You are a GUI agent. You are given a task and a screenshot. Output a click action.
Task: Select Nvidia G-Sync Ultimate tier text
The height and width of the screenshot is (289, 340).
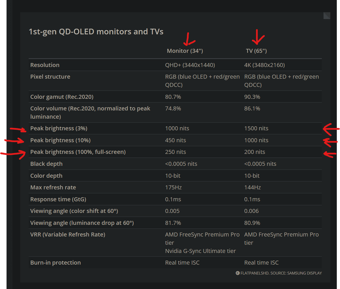[200, 251]
